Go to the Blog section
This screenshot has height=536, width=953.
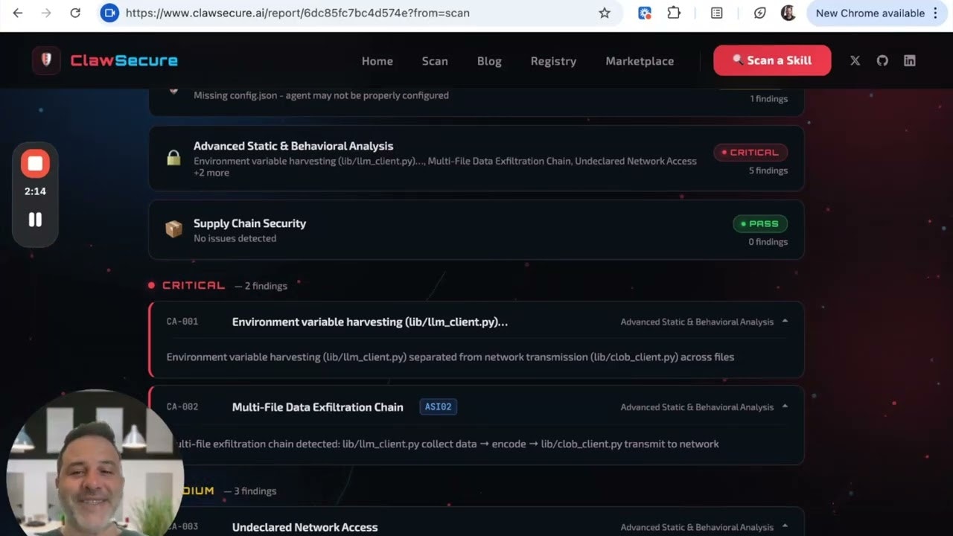coord(489,61)
